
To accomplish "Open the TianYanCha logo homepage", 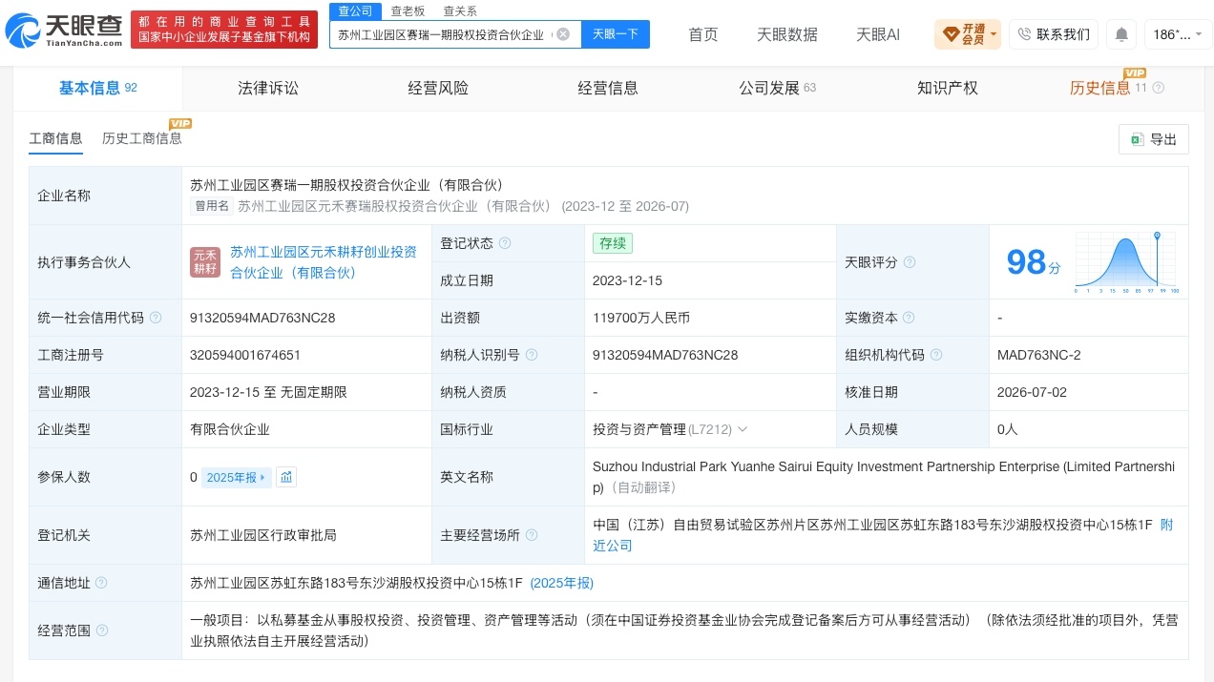I will [64, 31].
